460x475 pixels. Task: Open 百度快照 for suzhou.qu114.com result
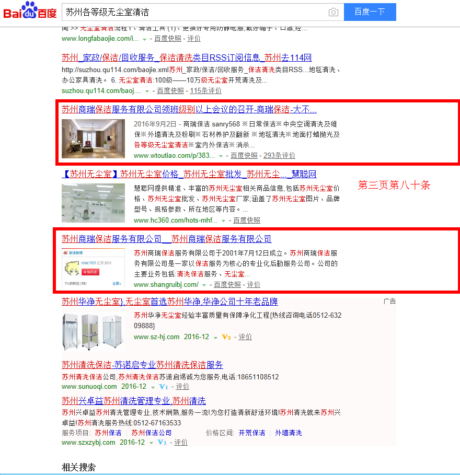170,90
